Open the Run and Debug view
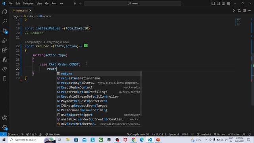The width and height of the screenshot is (254, 143). 5,41
